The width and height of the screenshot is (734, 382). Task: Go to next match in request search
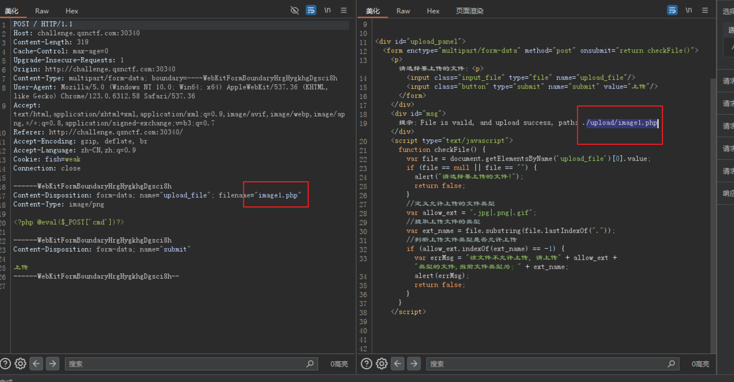(53, 364)
